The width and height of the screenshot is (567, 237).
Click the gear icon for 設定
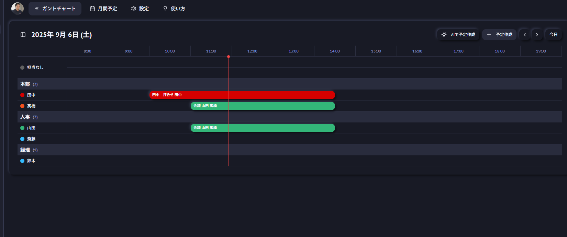134,9
